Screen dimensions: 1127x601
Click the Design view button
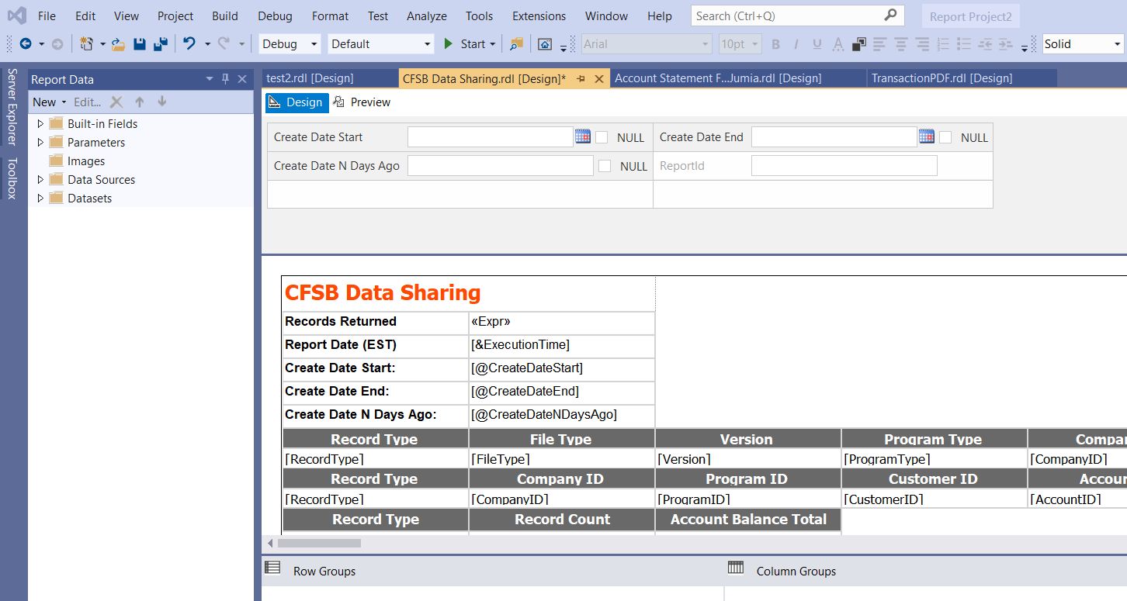[x=297, y=102]
